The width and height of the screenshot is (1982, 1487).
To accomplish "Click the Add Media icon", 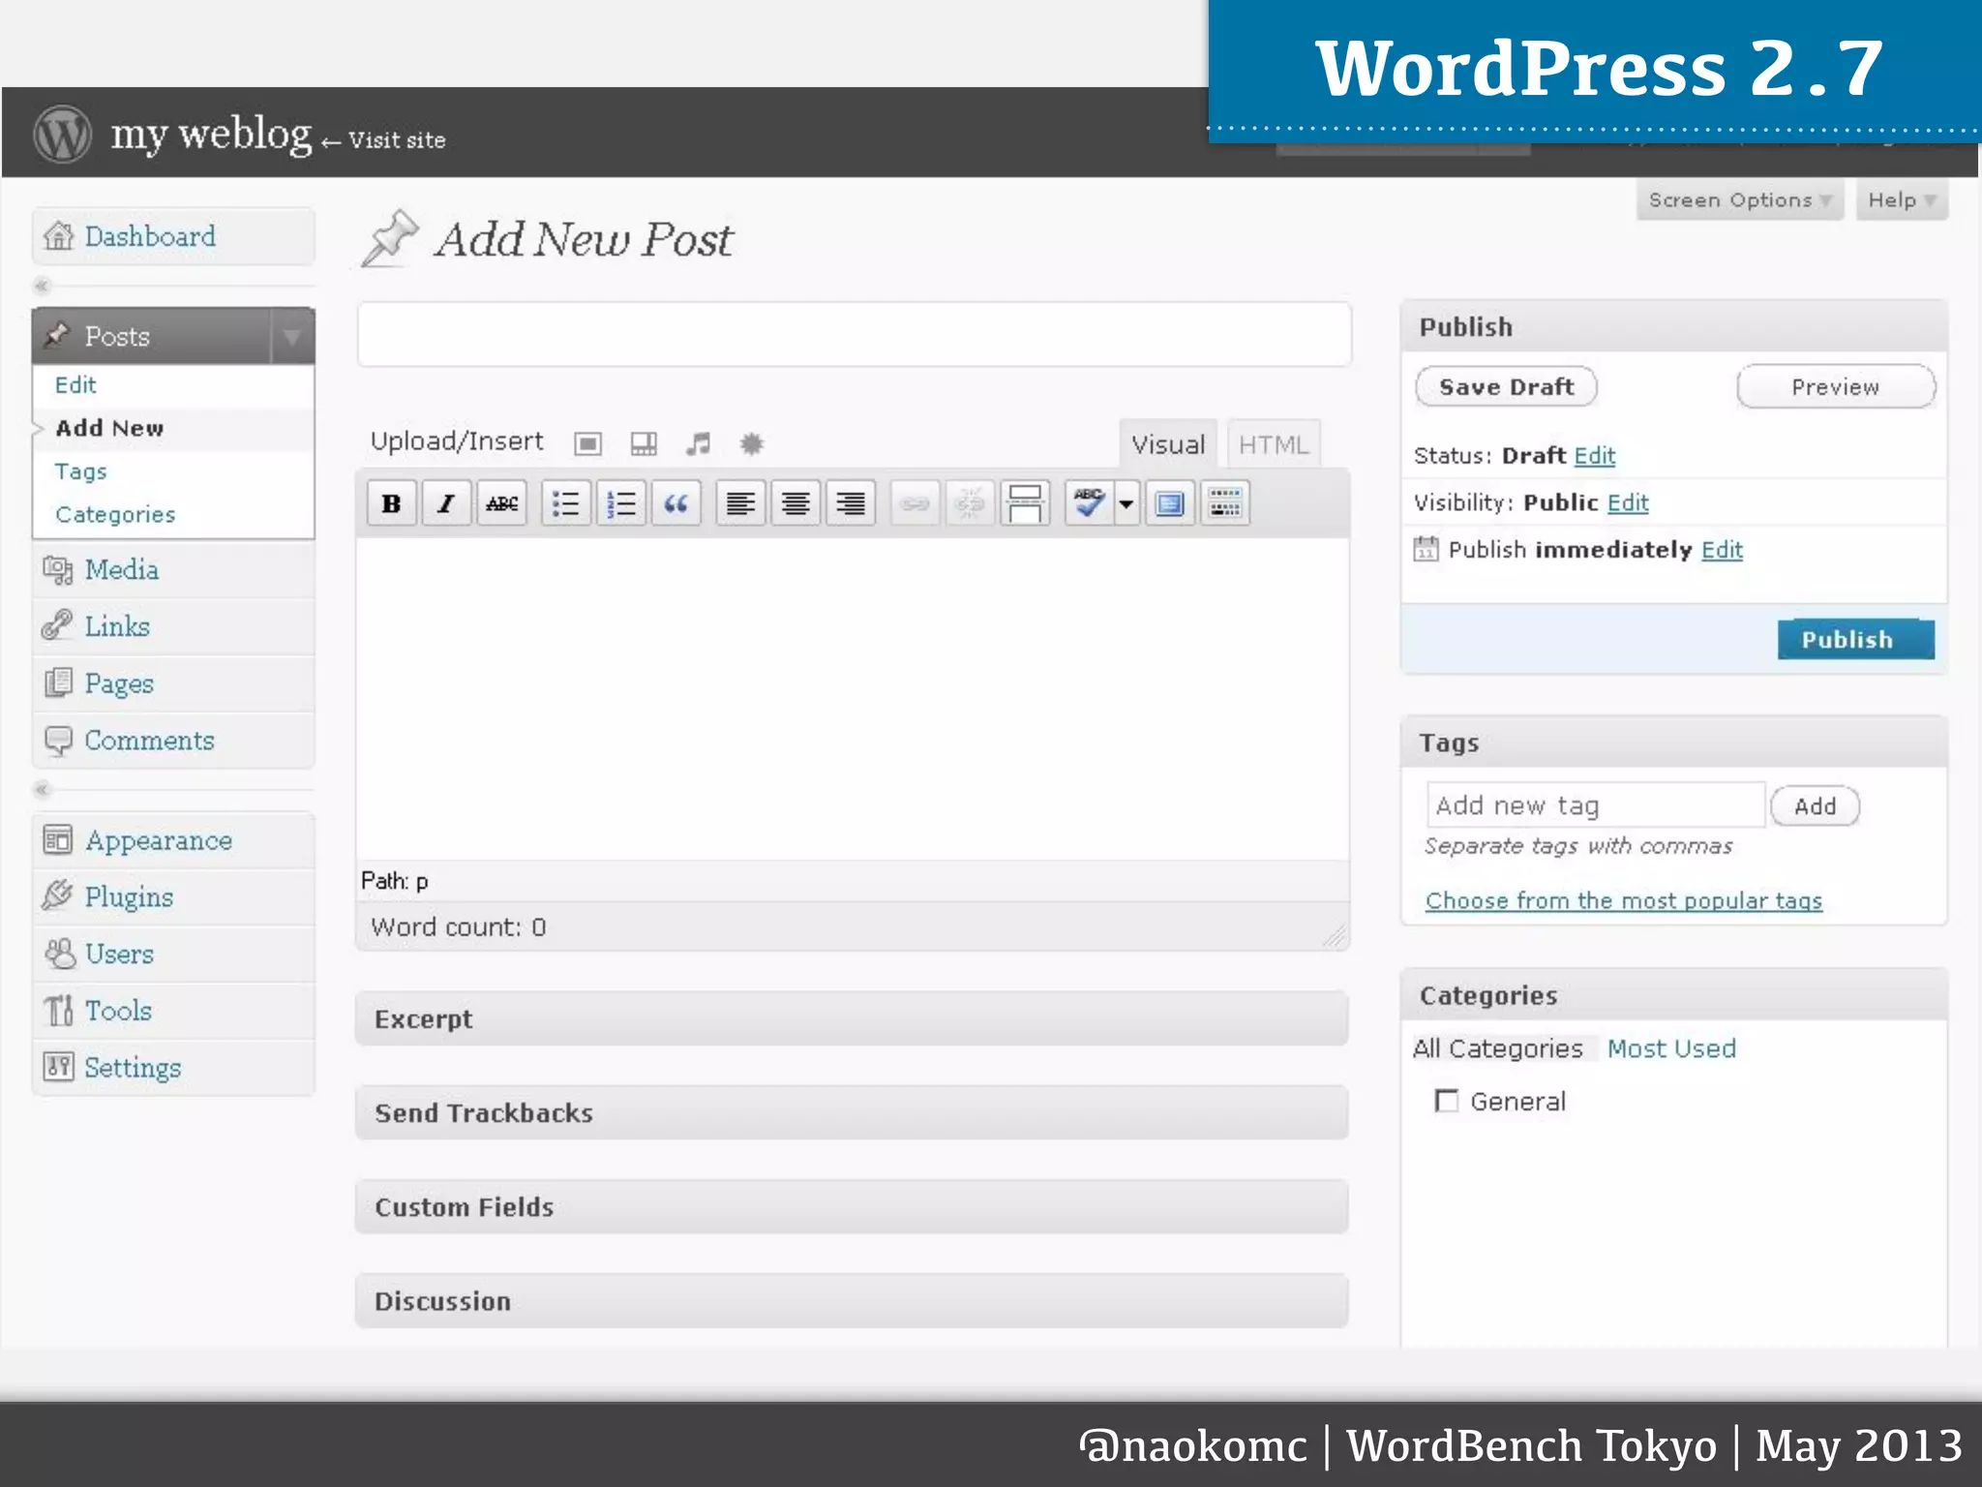I will (x=752, y=443).
